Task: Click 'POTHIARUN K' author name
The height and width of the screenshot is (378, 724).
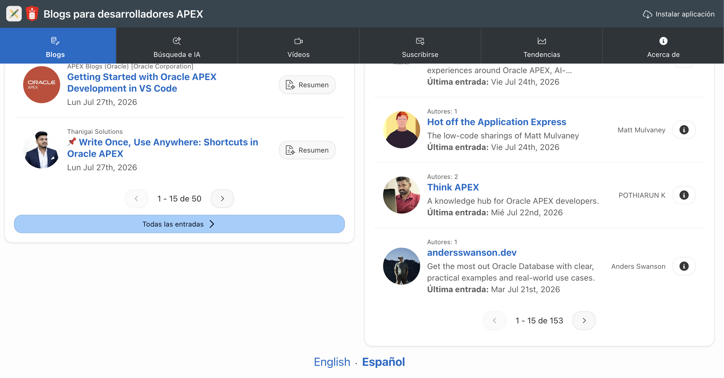Action: 642,195
